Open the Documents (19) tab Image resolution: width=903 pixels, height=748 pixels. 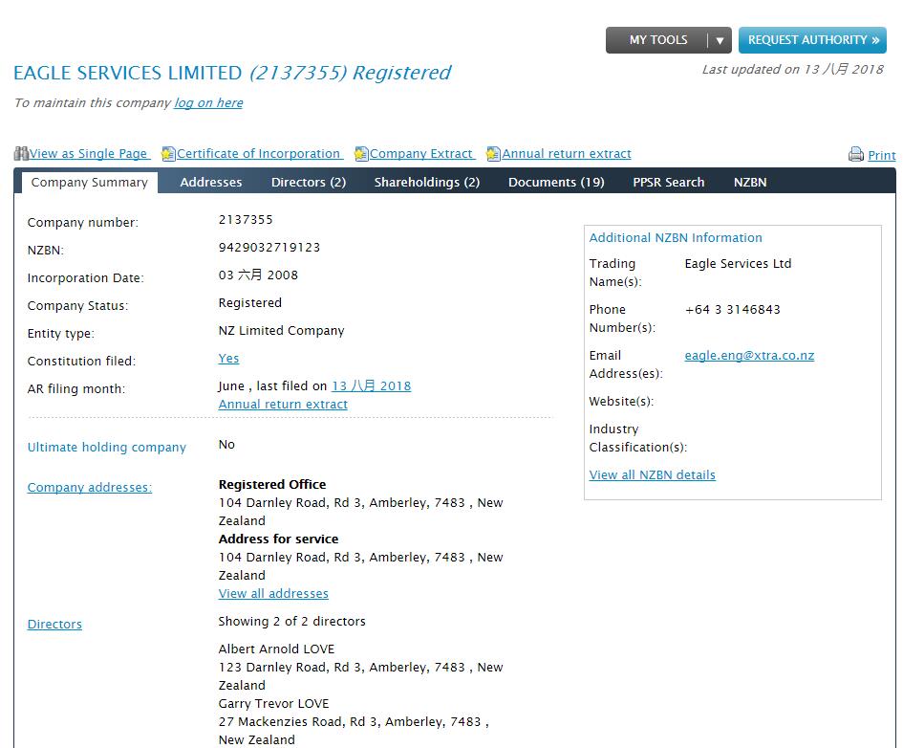click(556, 182)
